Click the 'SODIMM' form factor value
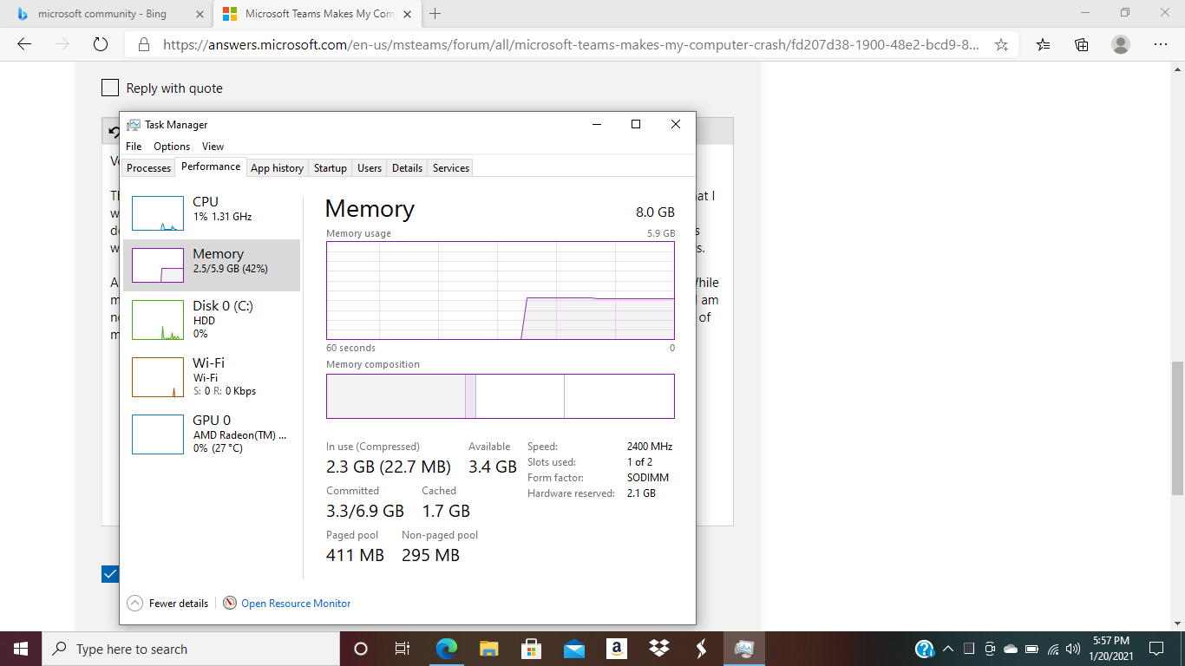 (x=647, y=478)
